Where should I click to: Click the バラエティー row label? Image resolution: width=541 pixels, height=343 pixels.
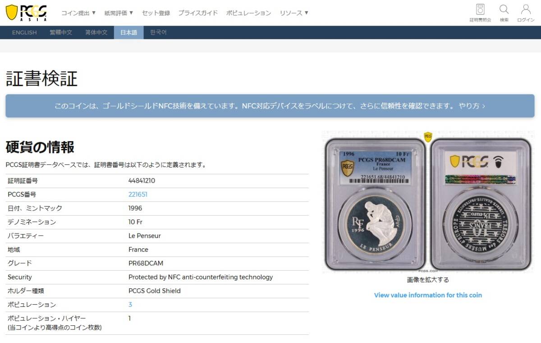tap(26, 236)
